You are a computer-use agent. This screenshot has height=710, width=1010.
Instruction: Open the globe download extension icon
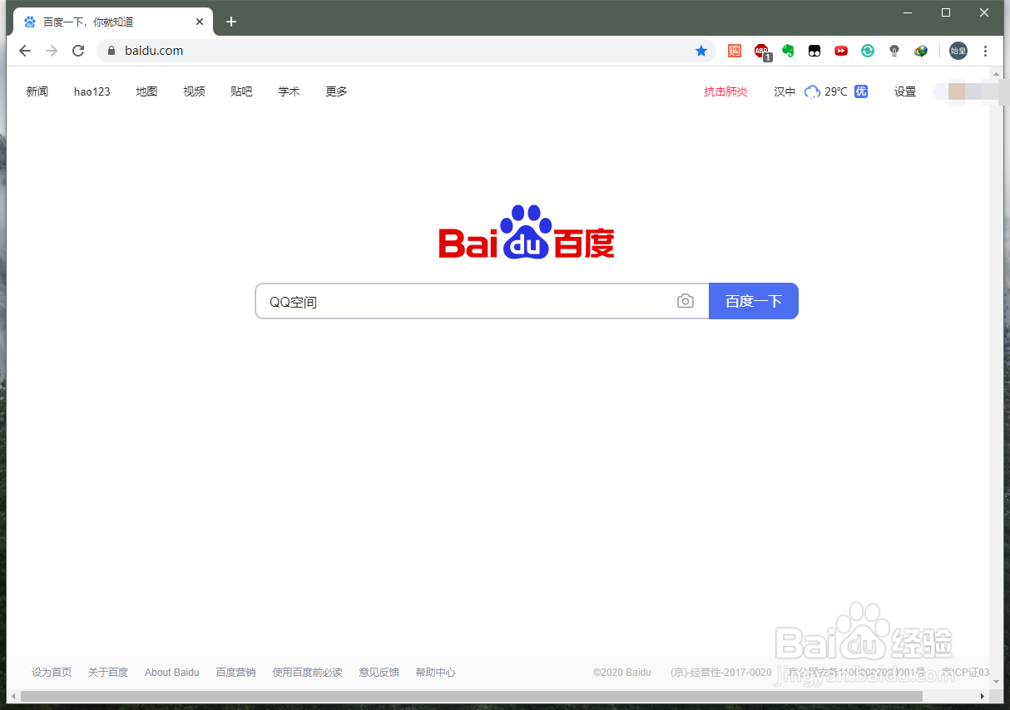point(921,51)
